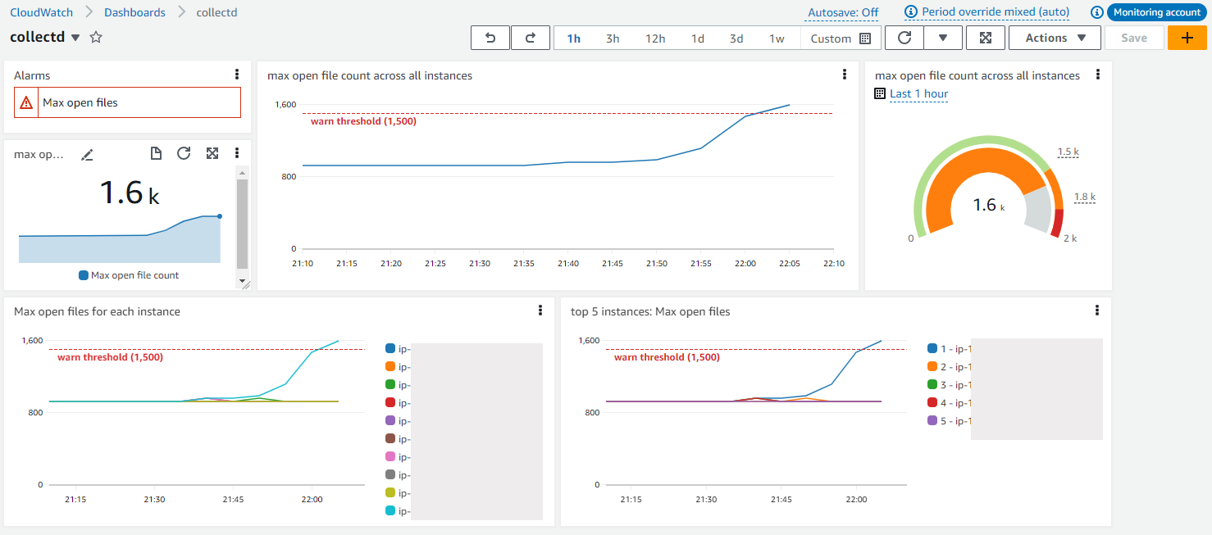Click the info icon next to Monitoring account
This screenshot has height=535, width=1212.
[1096, 11]
